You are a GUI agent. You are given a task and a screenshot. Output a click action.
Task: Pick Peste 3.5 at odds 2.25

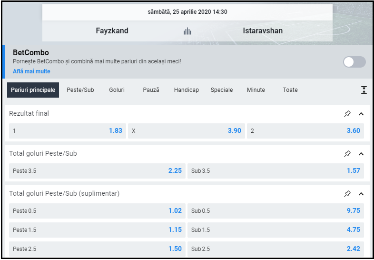pyautogui.click(x=97, y=171)
